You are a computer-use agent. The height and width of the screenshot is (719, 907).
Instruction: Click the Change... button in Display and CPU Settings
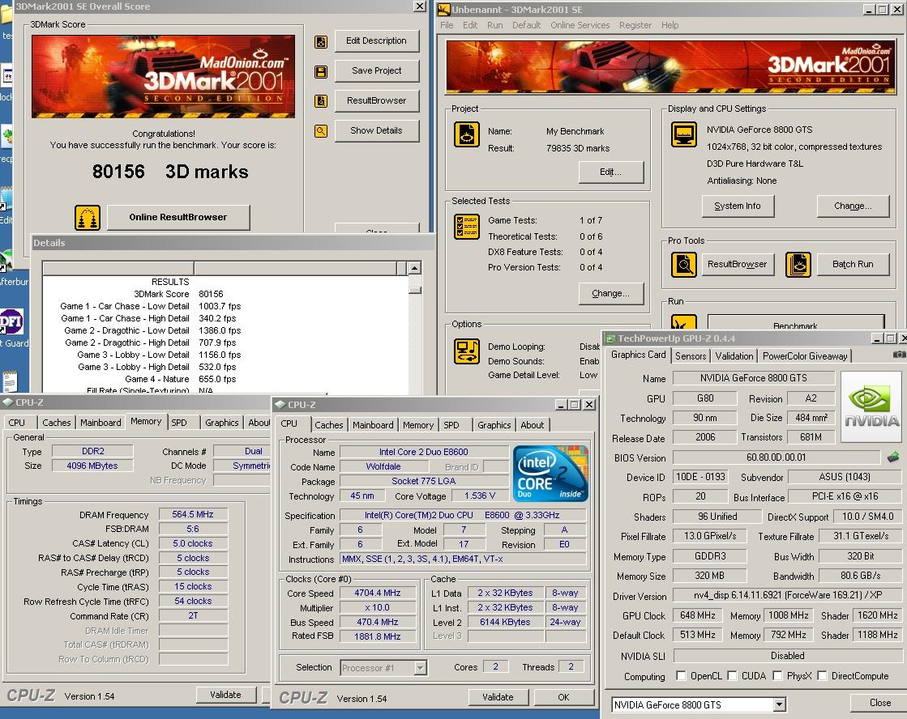click(853, 206)
